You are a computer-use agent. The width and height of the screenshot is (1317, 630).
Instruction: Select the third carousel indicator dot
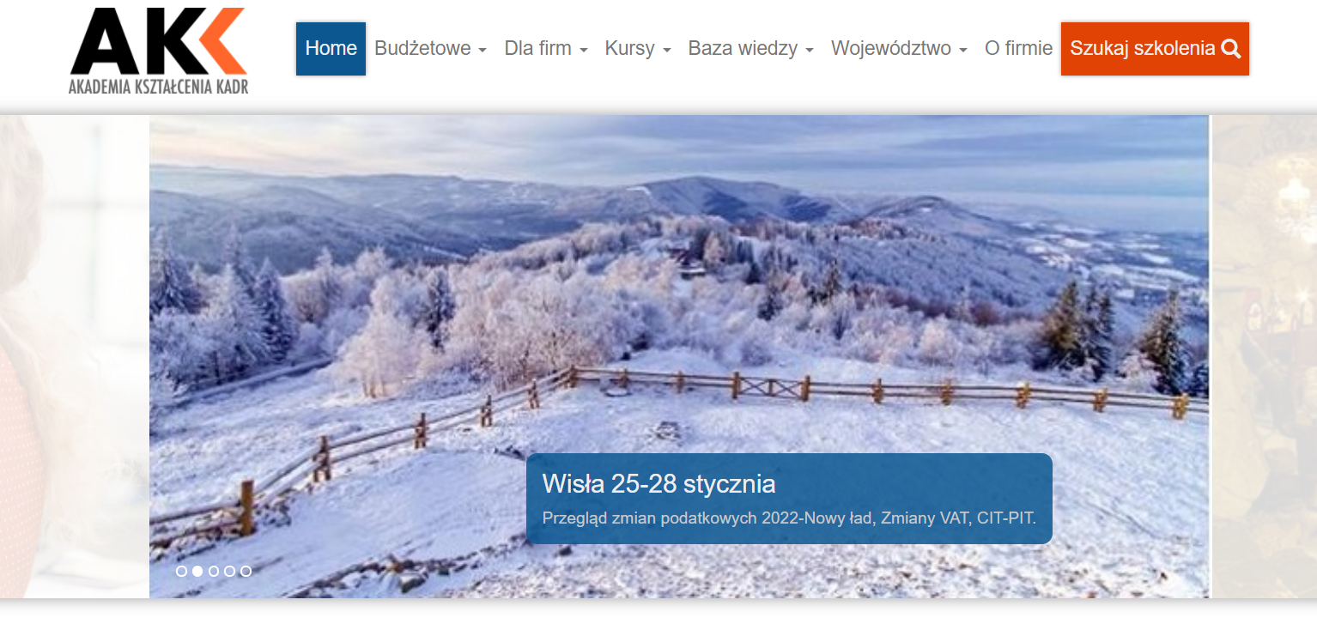[x=214, y=571]
